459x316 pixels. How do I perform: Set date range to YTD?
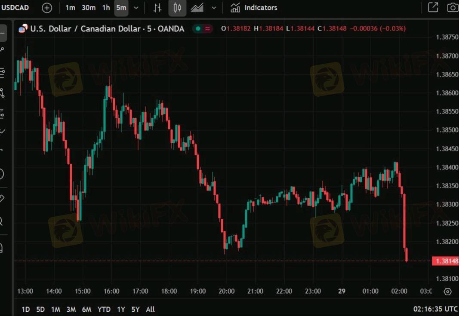point(104,309)
